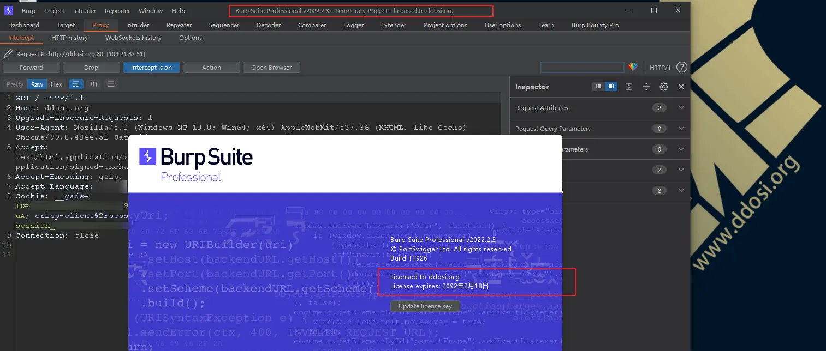Switch to the Repeater tool tab

179,25
